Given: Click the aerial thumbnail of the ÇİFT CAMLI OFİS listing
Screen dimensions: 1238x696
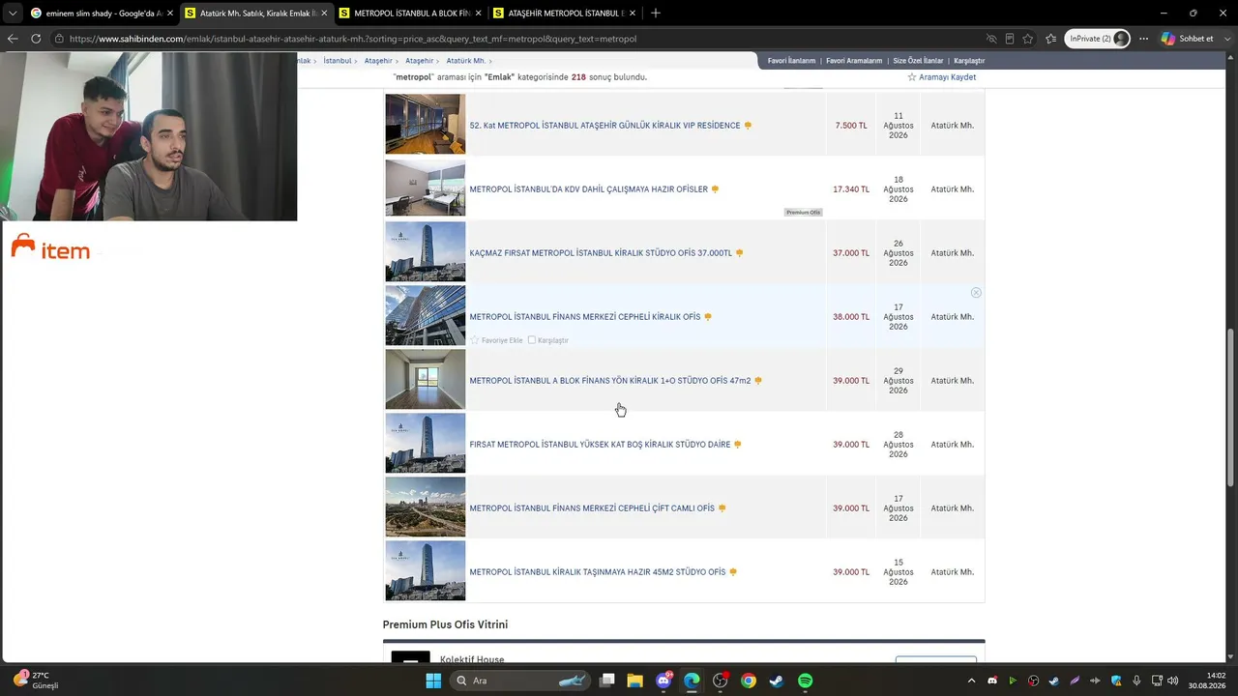Looking at the screenshot, I should point(426,507).
